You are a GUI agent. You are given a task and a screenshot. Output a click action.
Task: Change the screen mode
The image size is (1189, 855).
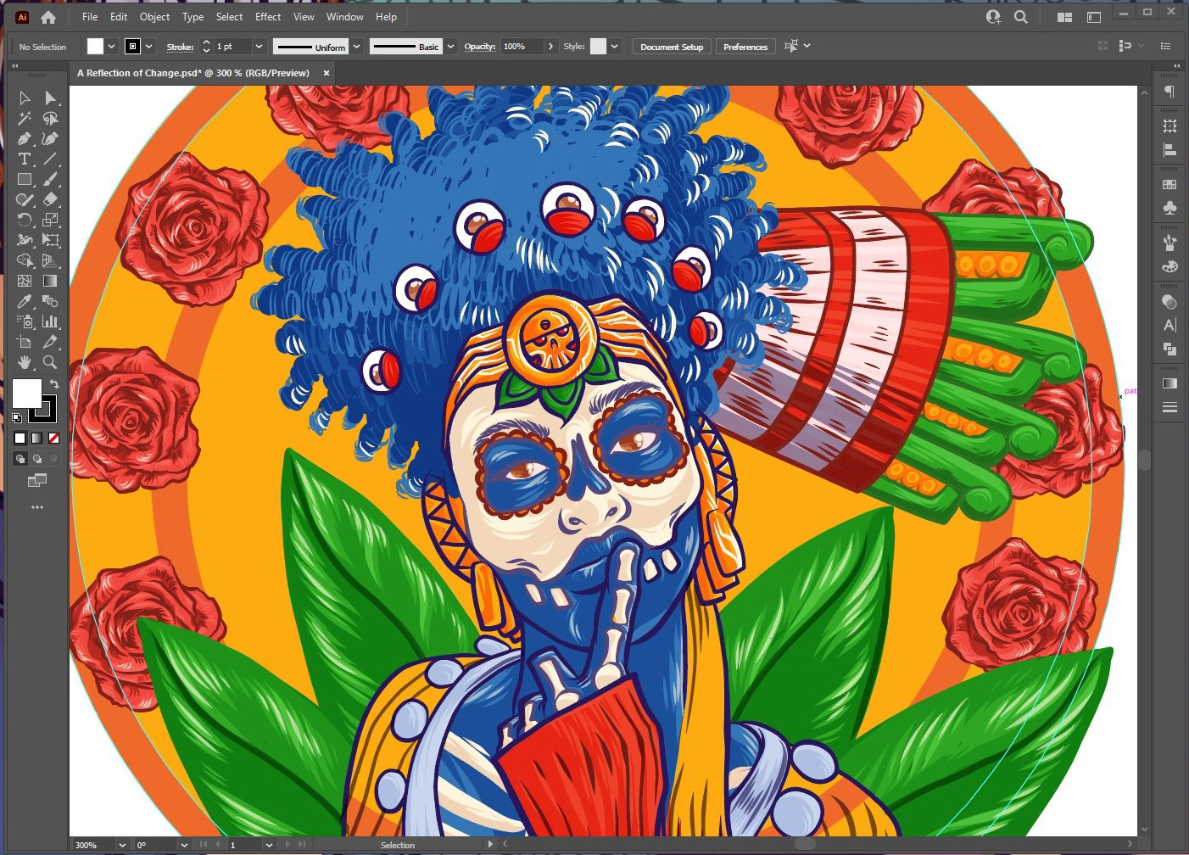pyautogui.click(x=36, y=481)
